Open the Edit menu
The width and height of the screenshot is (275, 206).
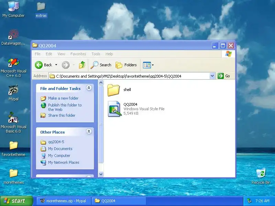(49, 54)
